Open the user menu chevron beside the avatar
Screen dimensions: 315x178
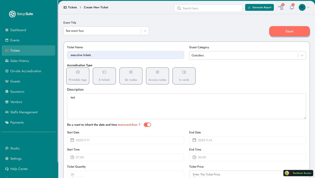308,7
